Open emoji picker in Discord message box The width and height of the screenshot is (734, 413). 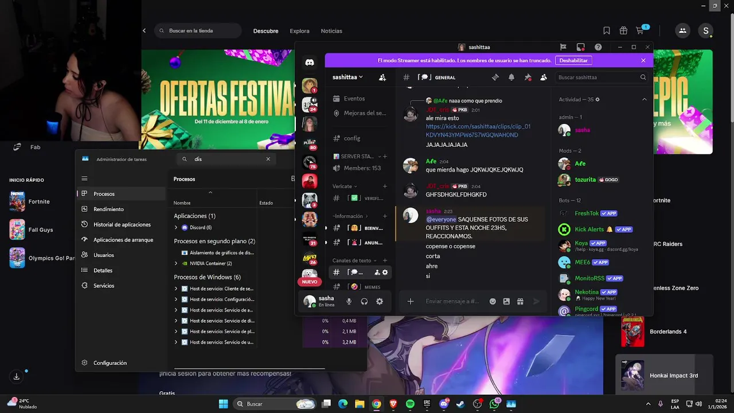pos(493,301)
